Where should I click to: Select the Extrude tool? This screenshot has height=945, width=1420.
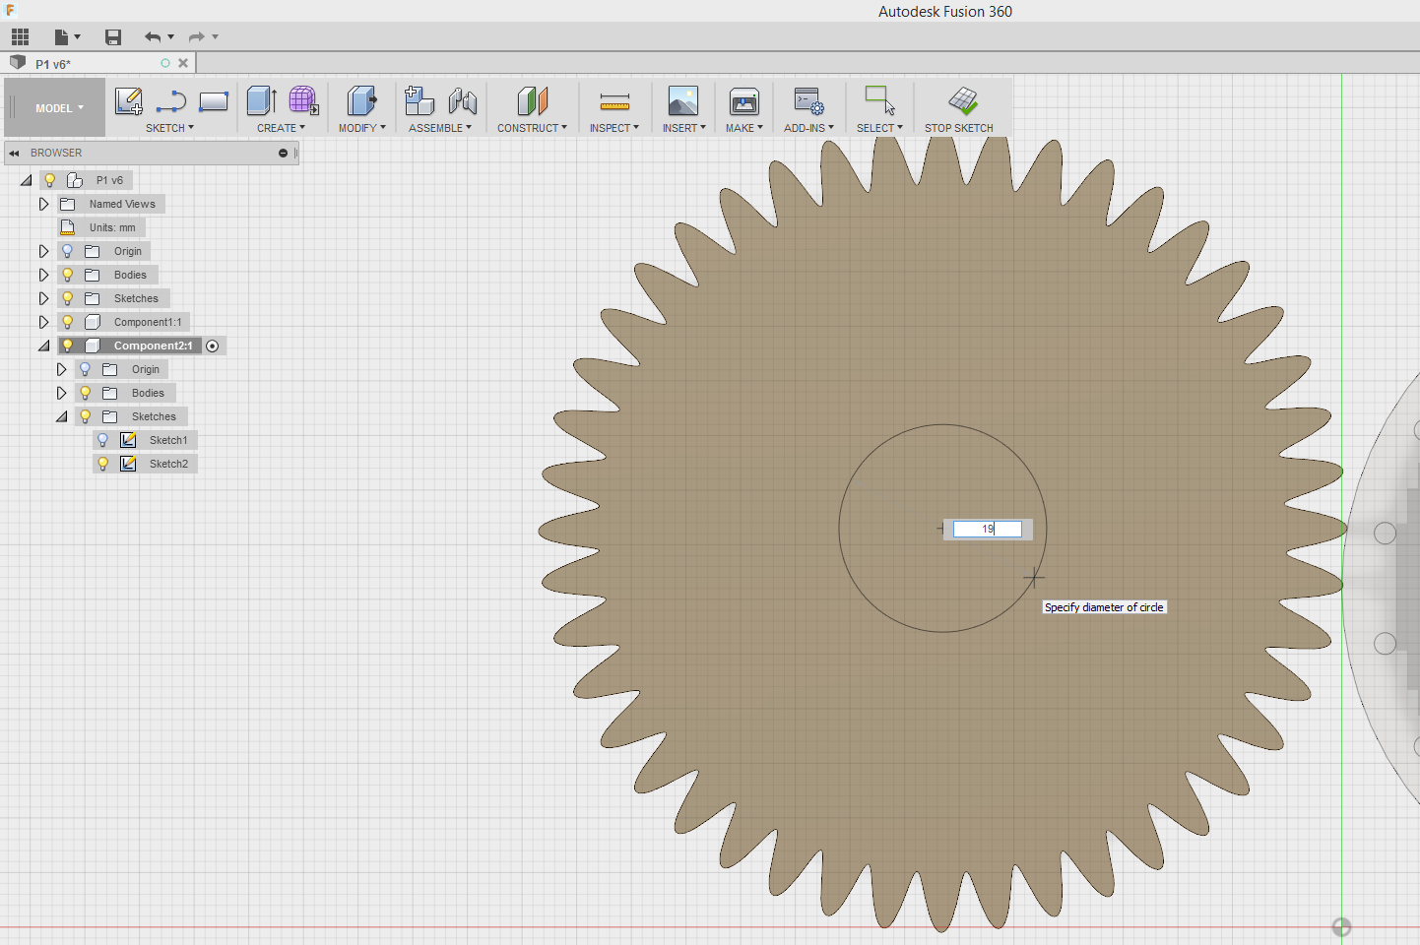point(262,101)
